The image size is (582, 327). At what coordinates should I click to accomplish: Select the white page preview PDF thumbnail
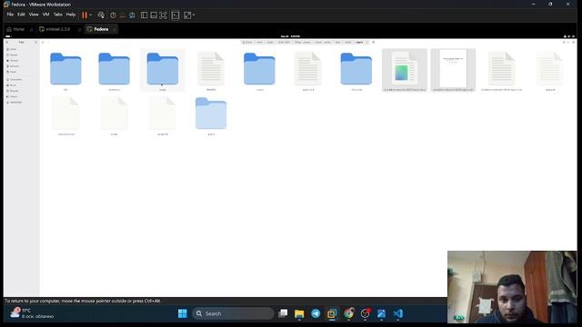pyautogui.click(x=453, y=69)
